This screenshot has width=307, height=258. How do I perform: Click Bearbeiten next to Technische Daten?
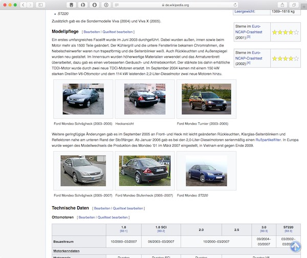(102, 208)
